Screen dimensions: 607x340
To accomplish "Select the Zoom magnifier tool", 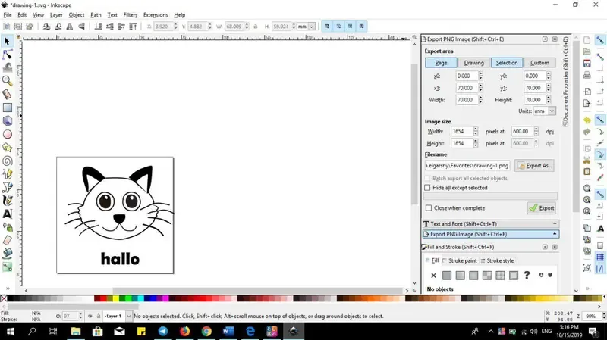I will click(8, 80).
